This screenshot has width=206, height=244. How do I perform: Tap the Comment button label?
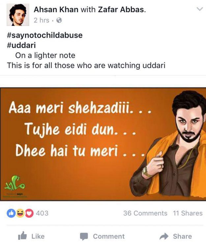click(x=109, y=236)
